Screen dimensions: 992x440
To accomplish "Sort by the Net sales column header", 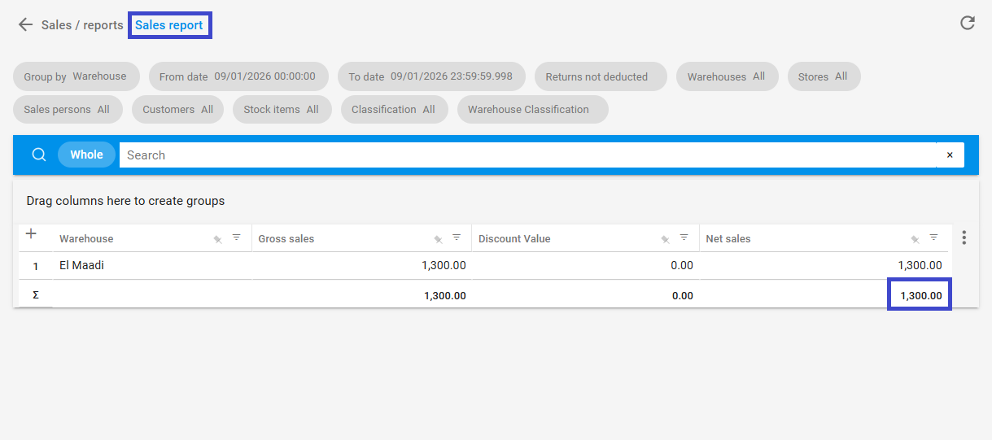I will tap(728, 238).
